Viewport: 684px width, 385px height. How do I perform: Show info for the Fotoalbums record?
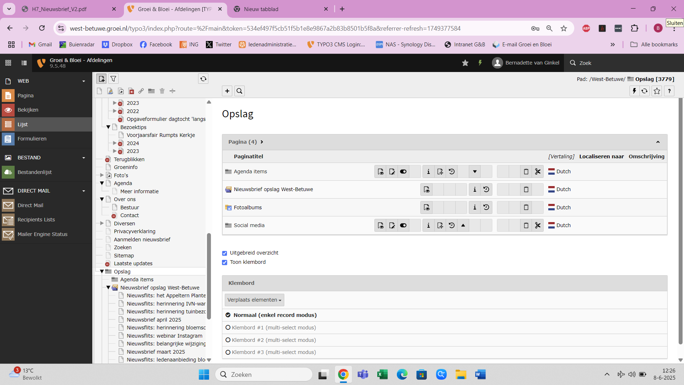pyautogui.click(x=475, y=207)
